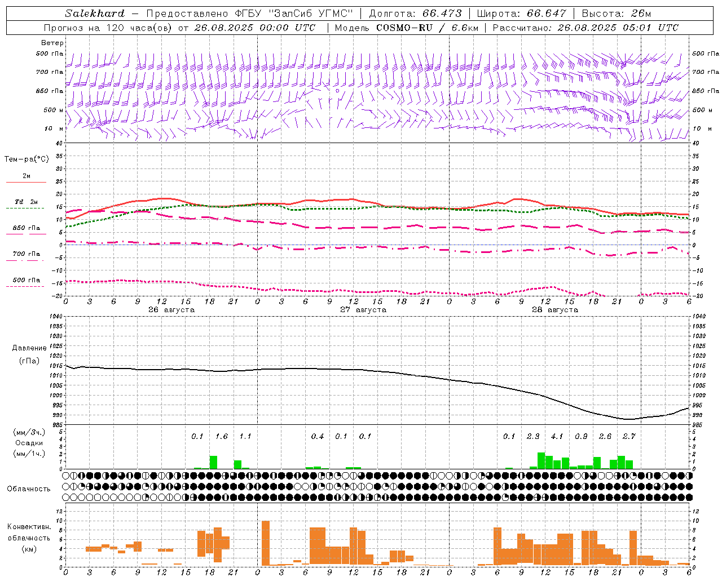Click the 0.9 precipitation amount value
The image size is (722, 577).
(581, 437)
